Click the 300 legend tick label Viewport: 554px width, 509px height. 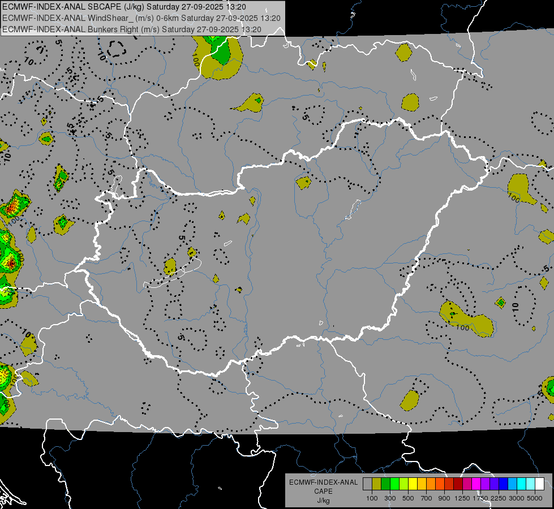coord(390,498)
